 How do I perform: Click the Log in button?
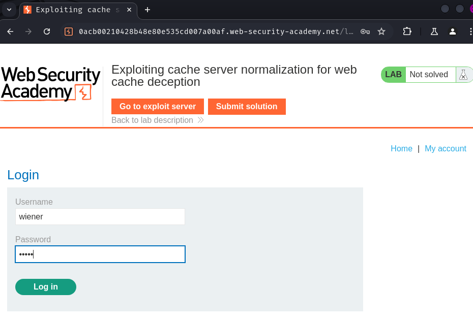46,286
